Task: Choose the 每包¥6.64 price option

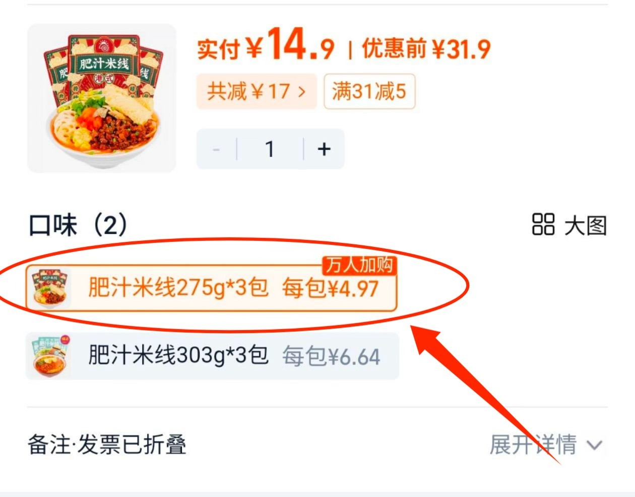Action: tap(331, 356)
